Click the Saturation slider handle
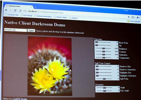 click(104, 55)
